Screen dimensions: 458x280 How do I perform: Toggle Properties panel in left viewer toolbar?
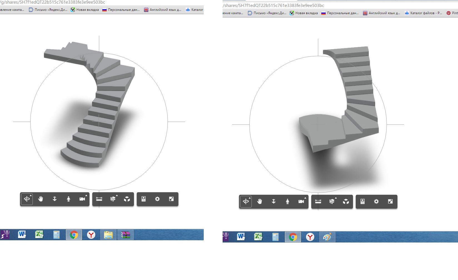coord(143,199)
